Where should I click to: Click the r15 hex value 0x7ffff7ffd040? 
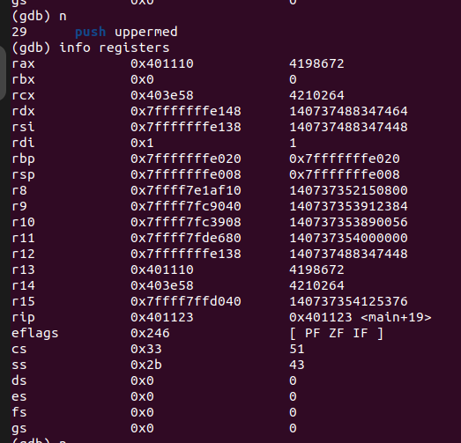(x=186, y=302)
